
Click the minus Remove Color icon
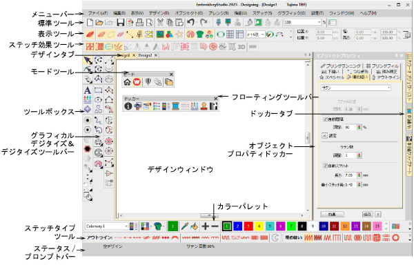(215, 226)
